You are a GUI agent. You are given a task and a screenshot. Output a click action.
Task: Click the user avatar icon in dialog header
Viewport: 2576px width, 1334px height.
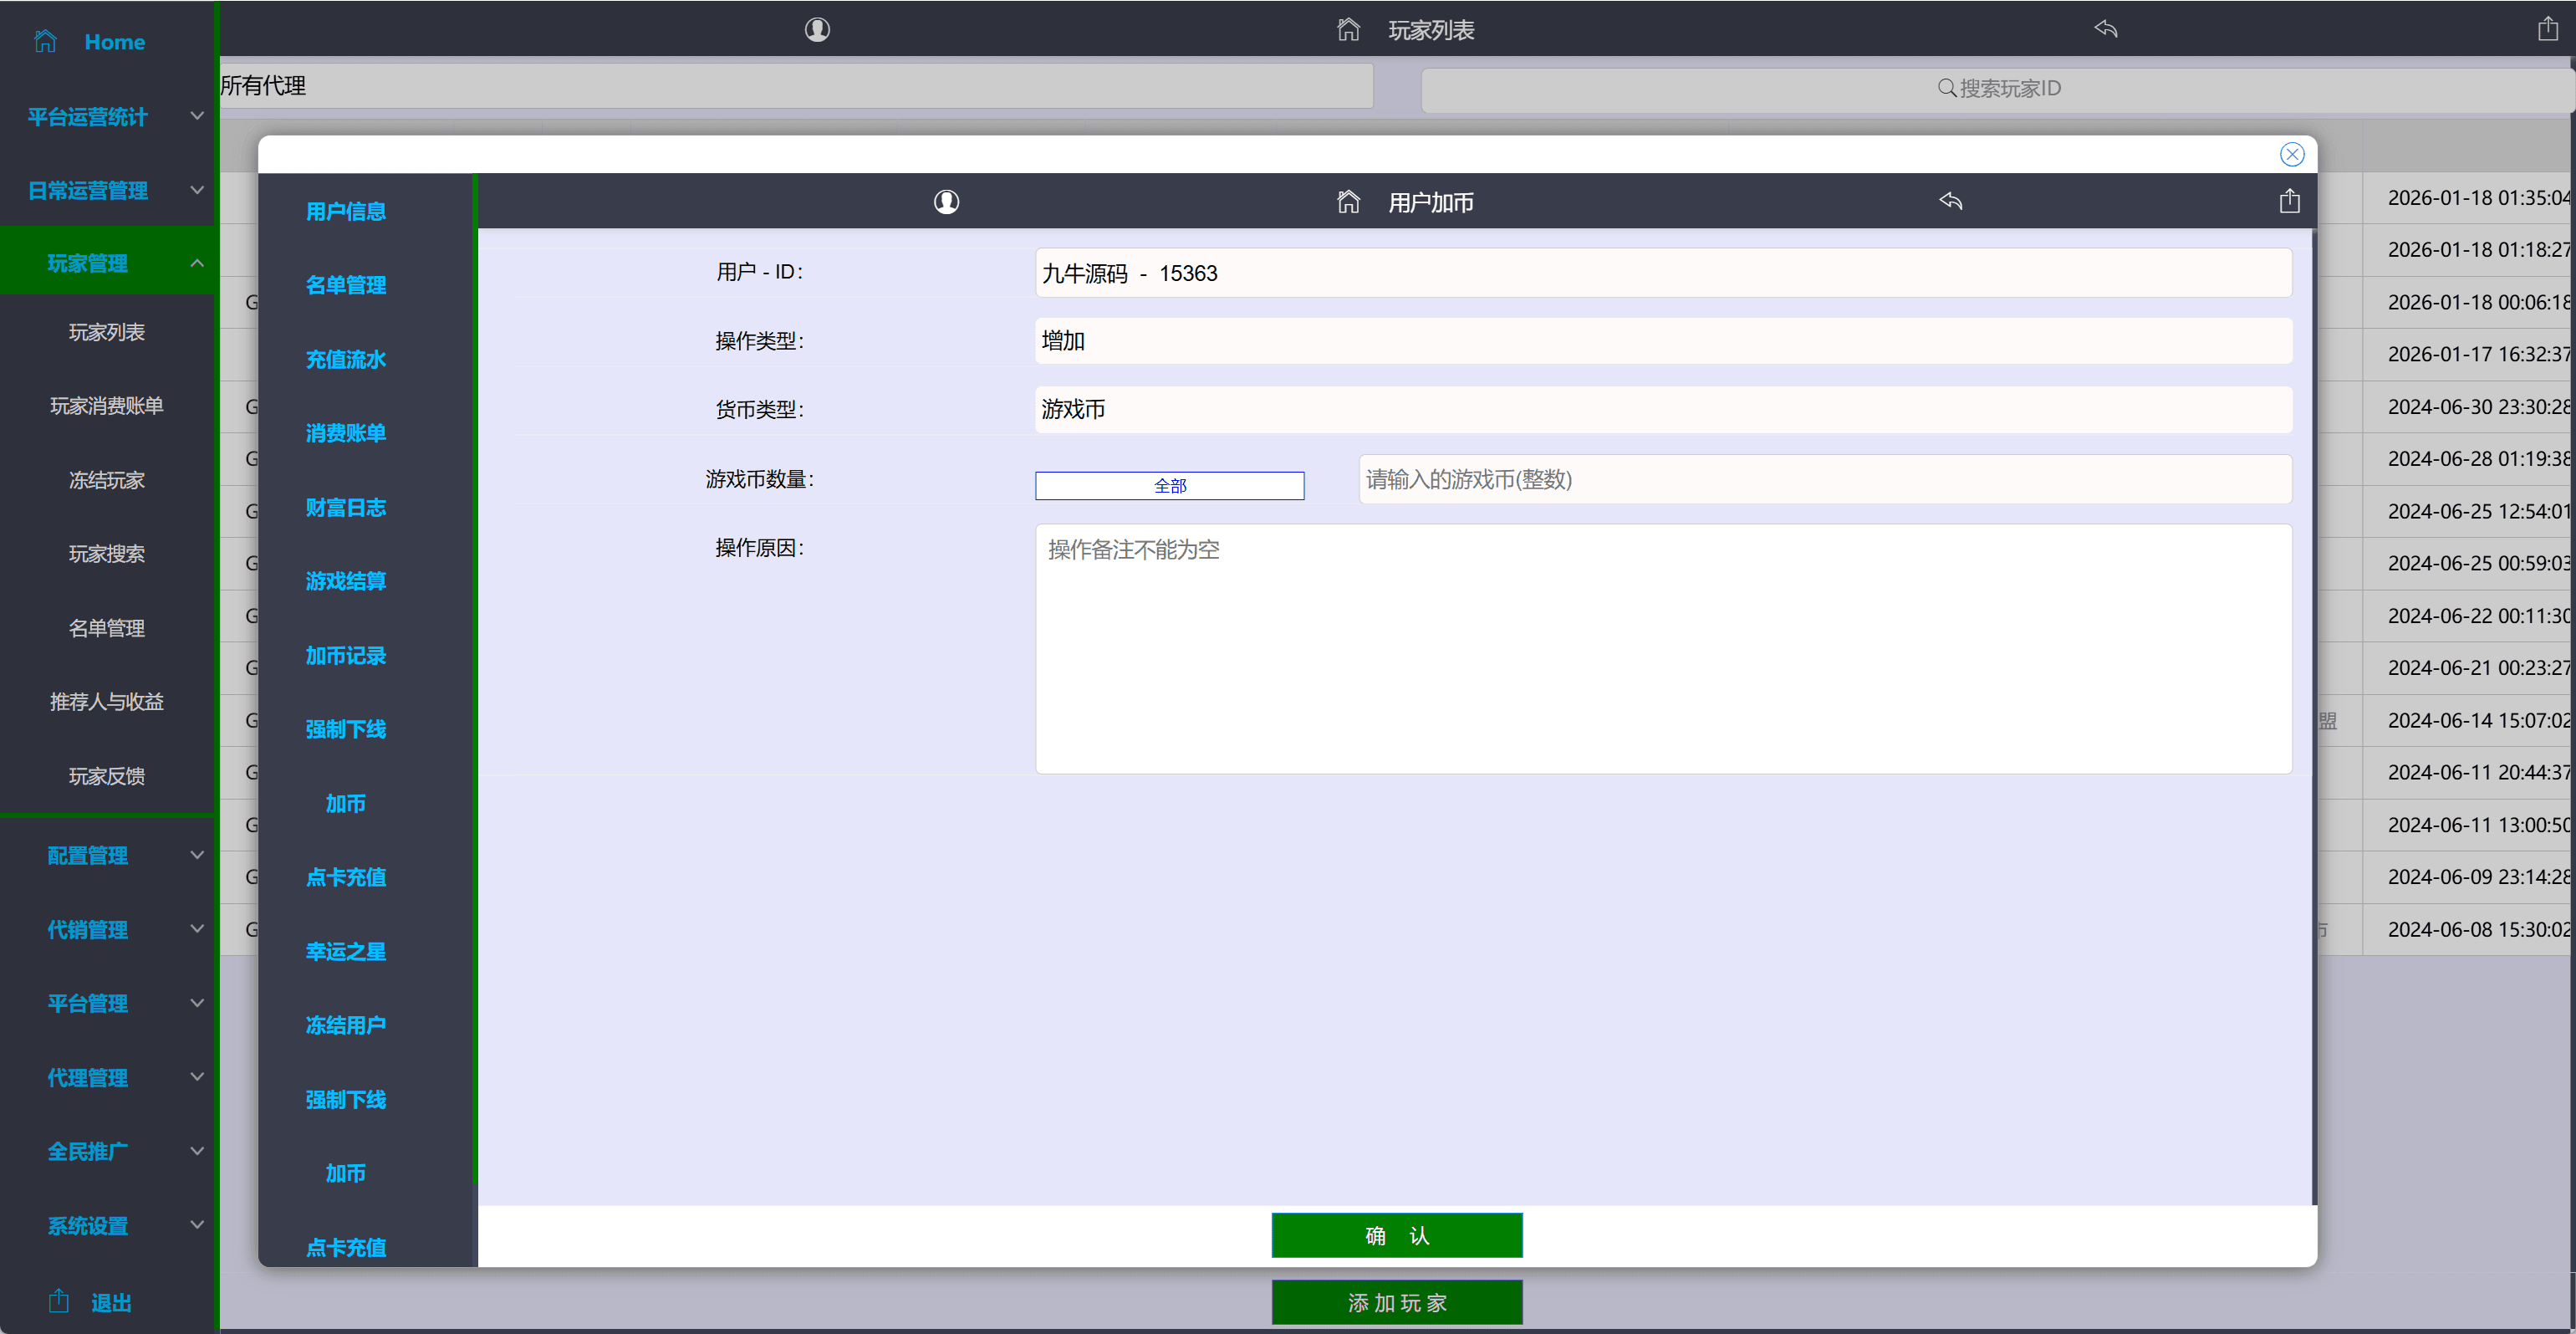(x=946, y=202)
